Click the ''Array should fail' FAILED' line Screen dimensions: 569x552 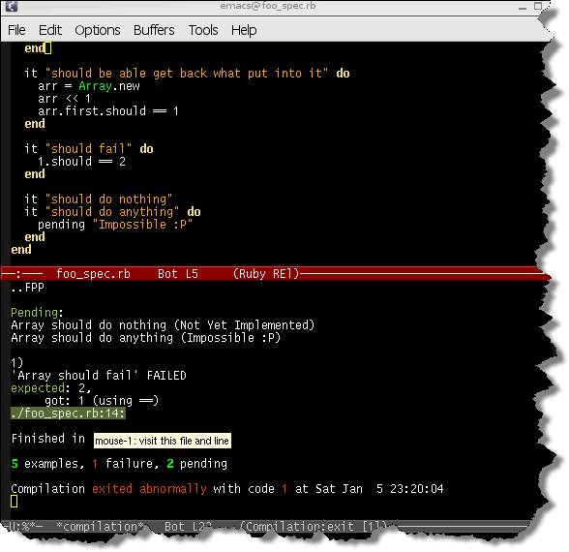click(x=99, y=376)
